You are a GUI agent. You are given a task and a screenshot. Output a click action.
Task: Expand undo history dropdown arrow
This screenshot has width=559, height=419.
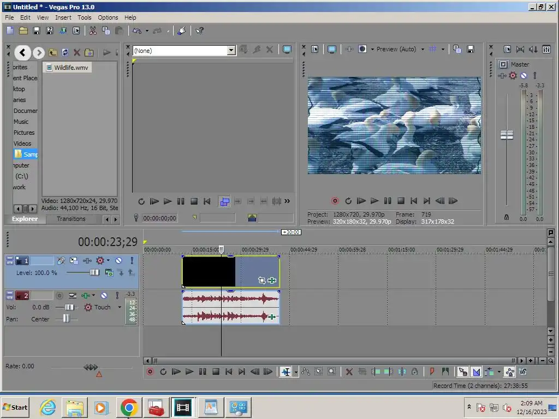(x=147, y=31)
